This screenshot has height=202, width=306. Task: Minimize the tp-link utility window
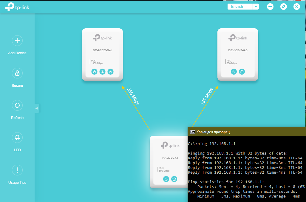[x=270, y=7]
